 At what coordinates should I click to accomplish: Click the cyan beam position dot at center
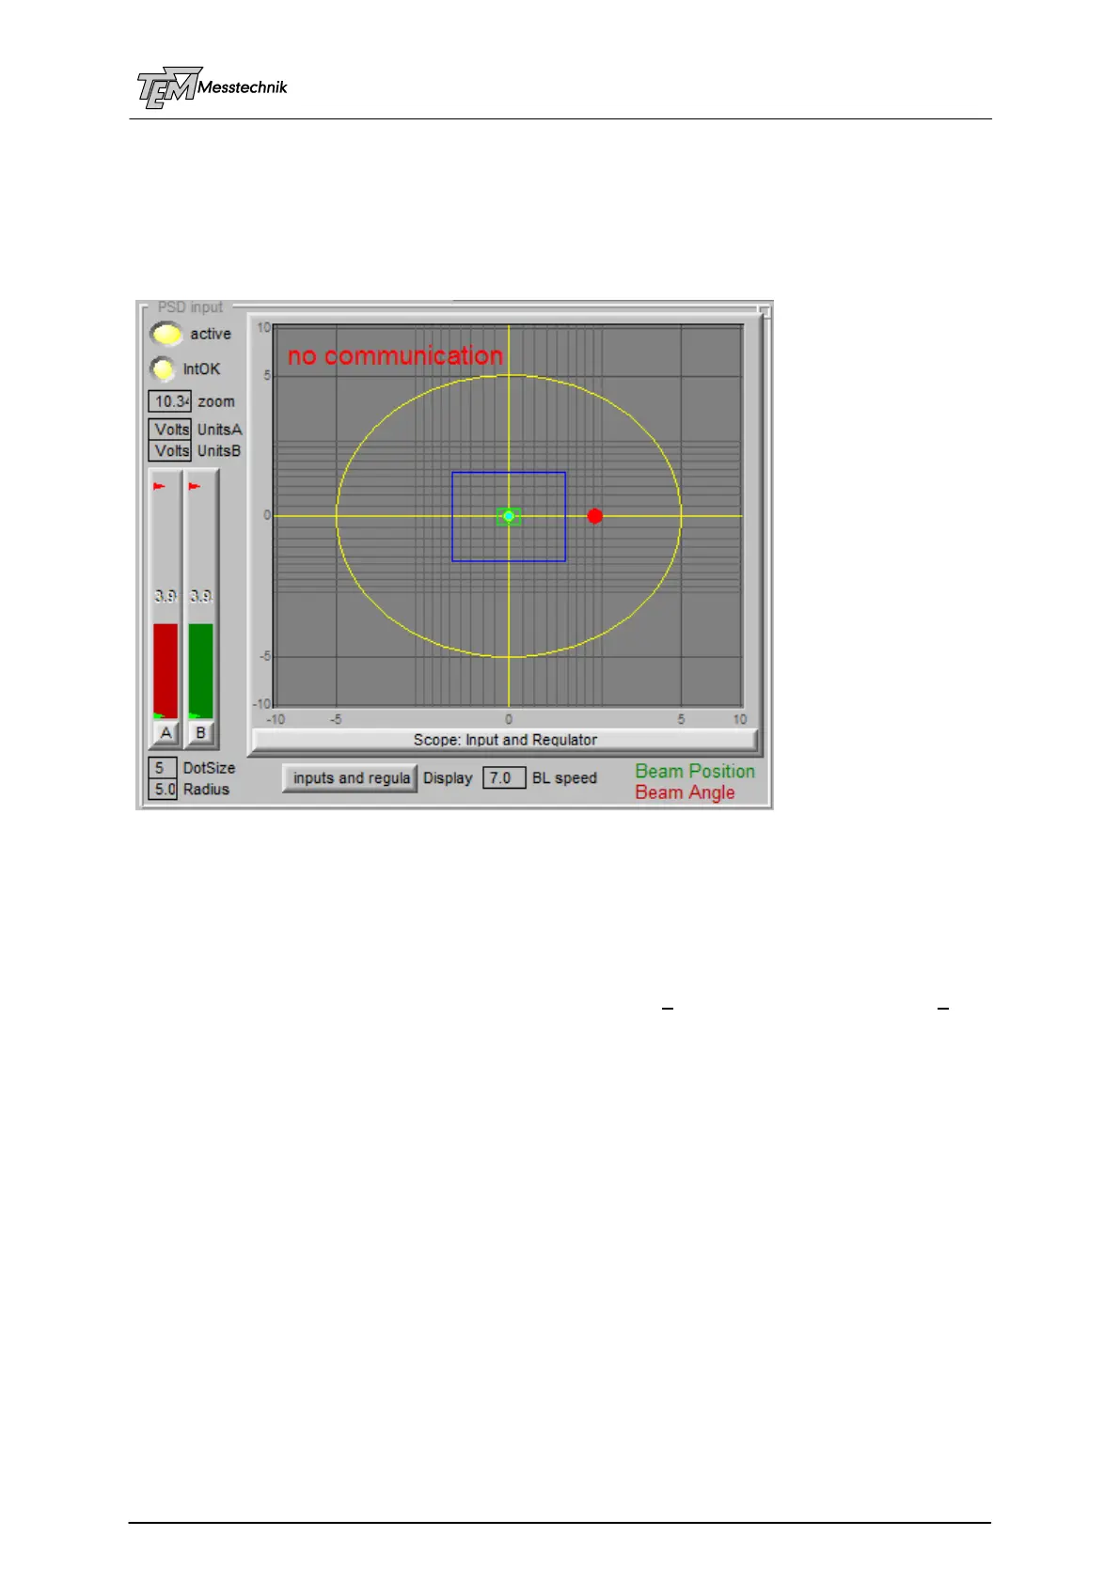coord(509,516)
